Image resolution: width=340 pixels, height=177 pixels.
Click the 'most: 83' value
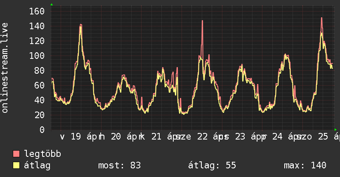(120, 165)
